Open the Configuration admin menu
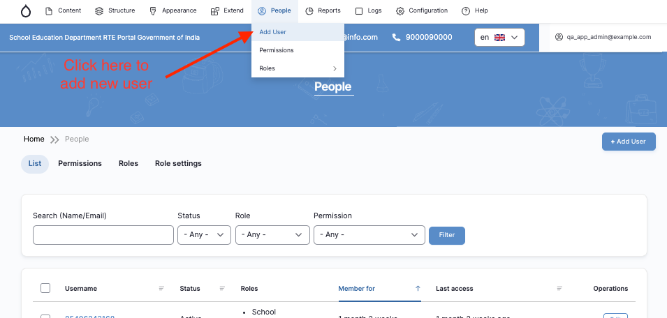 tap(422, 11)
